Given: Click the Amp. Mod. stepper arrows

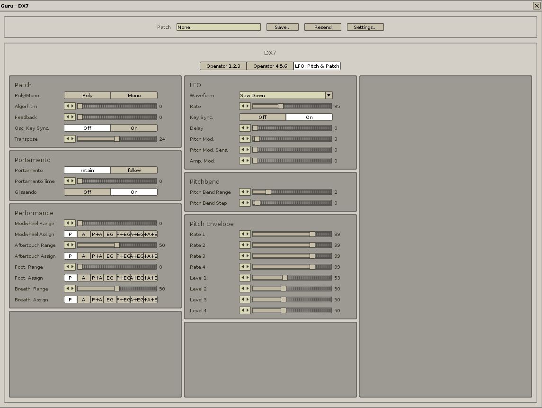Looking at the screenshot, I should coord(245,161).
